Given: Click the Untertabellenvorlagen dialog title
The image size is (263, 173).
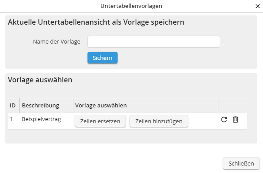Looking at the screenshot, I should [131, 6].
